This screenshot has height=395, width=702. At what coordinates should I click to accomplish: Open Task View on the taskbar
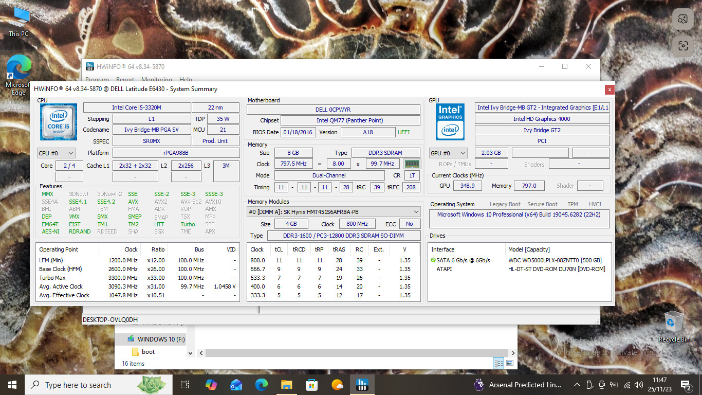(185, 385)
